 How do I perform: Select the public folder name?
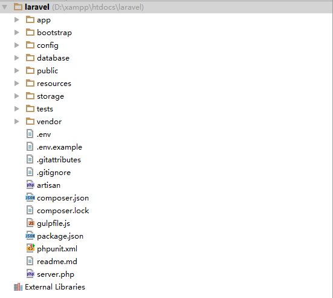[47, 71]
